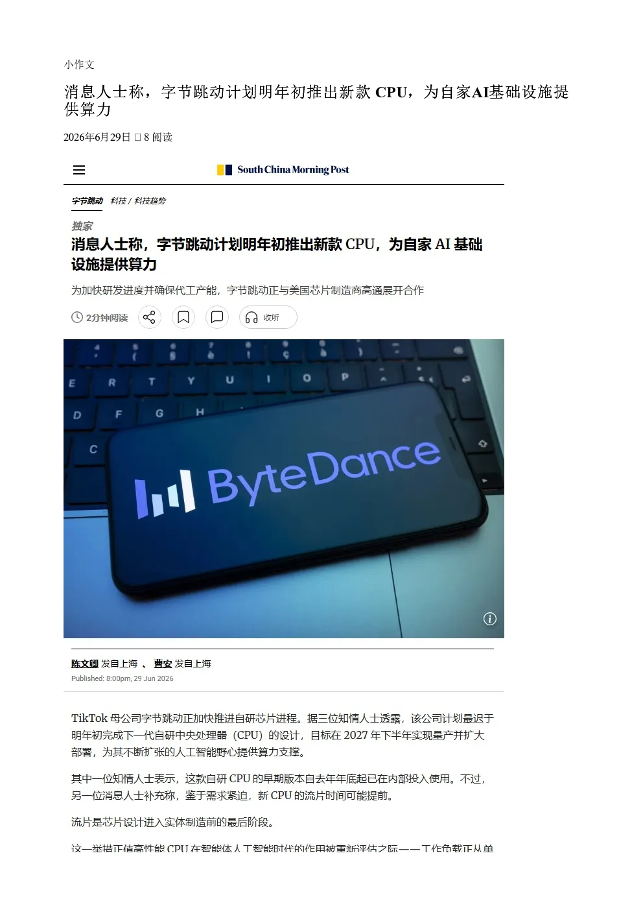Click the share icon below the subtitle
The image size is (643, 910).
(x=149, y=317)
